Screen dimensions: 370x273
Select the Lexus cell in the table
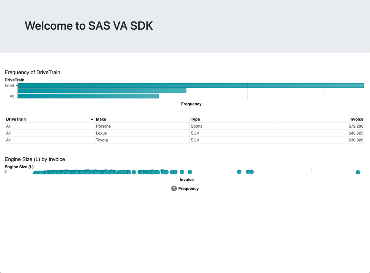[x=101, y=133]
